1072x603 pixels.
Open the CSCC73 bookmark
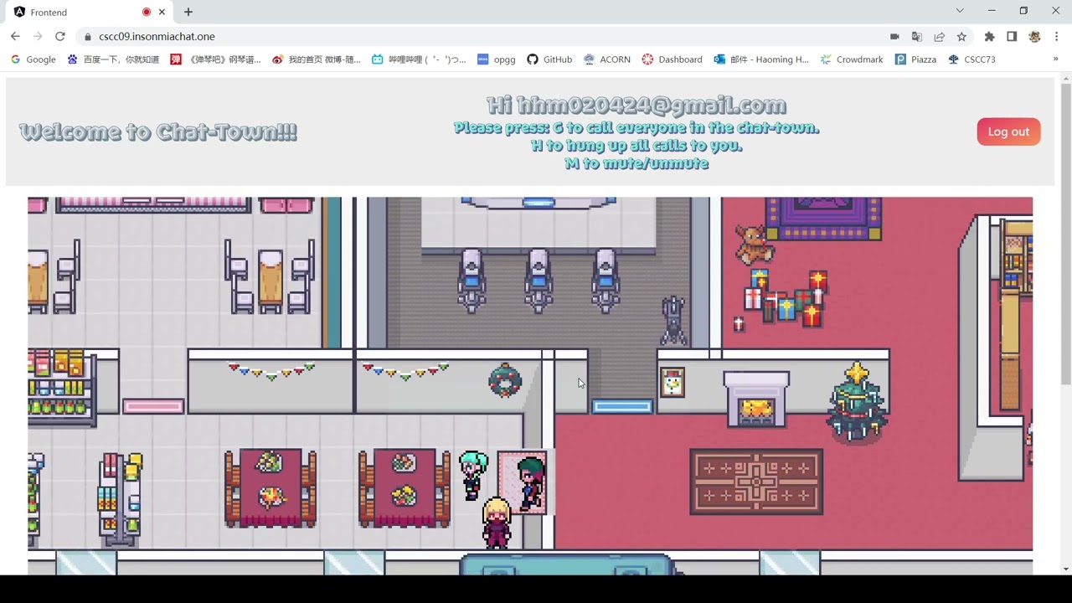tap(971, 59)
